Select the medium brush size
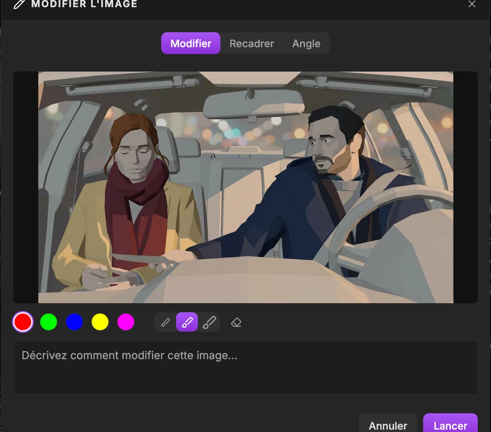The height and width of the screenshot is (432, 491). [x=187, y=322]
